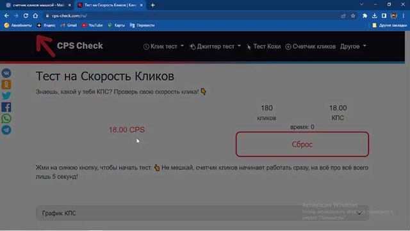
Task: Open Карты bookmark
Action: [117, 26]
